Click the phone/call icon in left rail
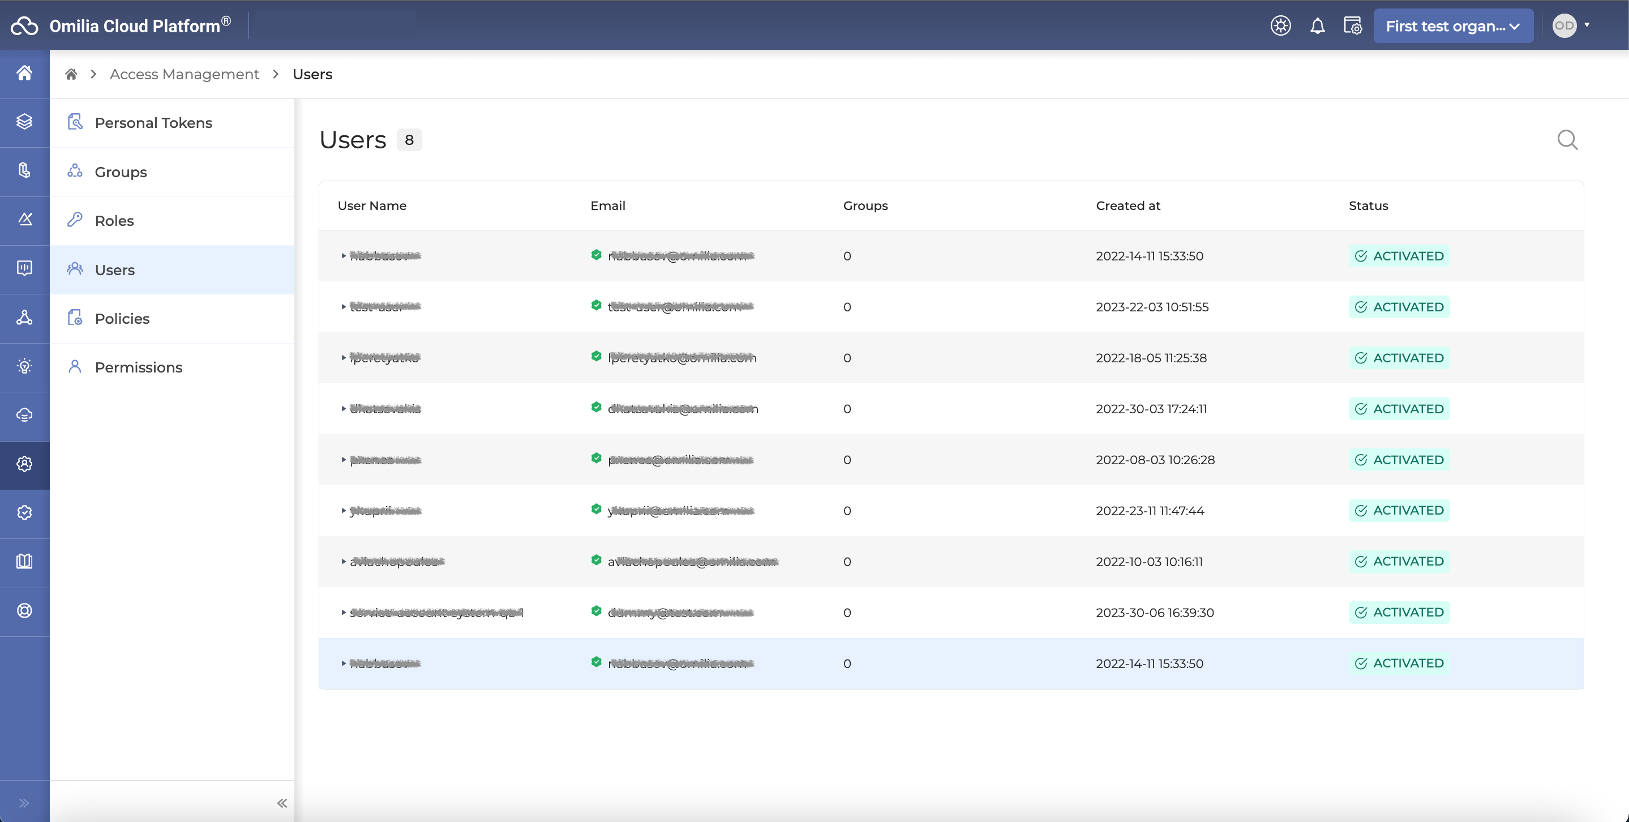Image resolution: width=1629 pixels, height=822 pixels. (x=25, y=171)
